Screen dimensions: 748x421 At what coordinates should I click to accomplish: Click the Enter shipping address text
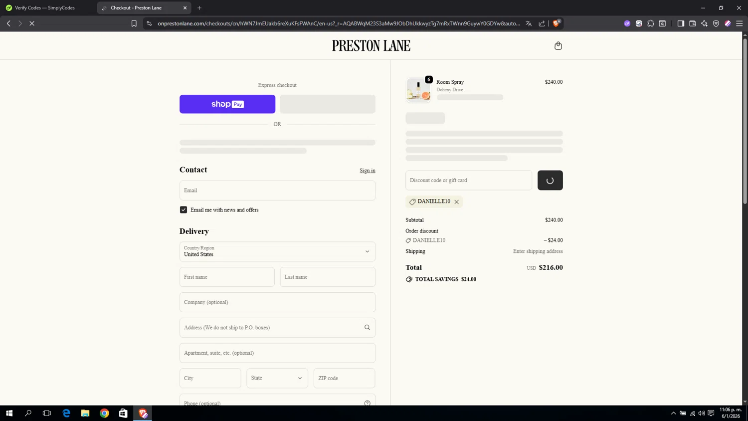[538, 251]
